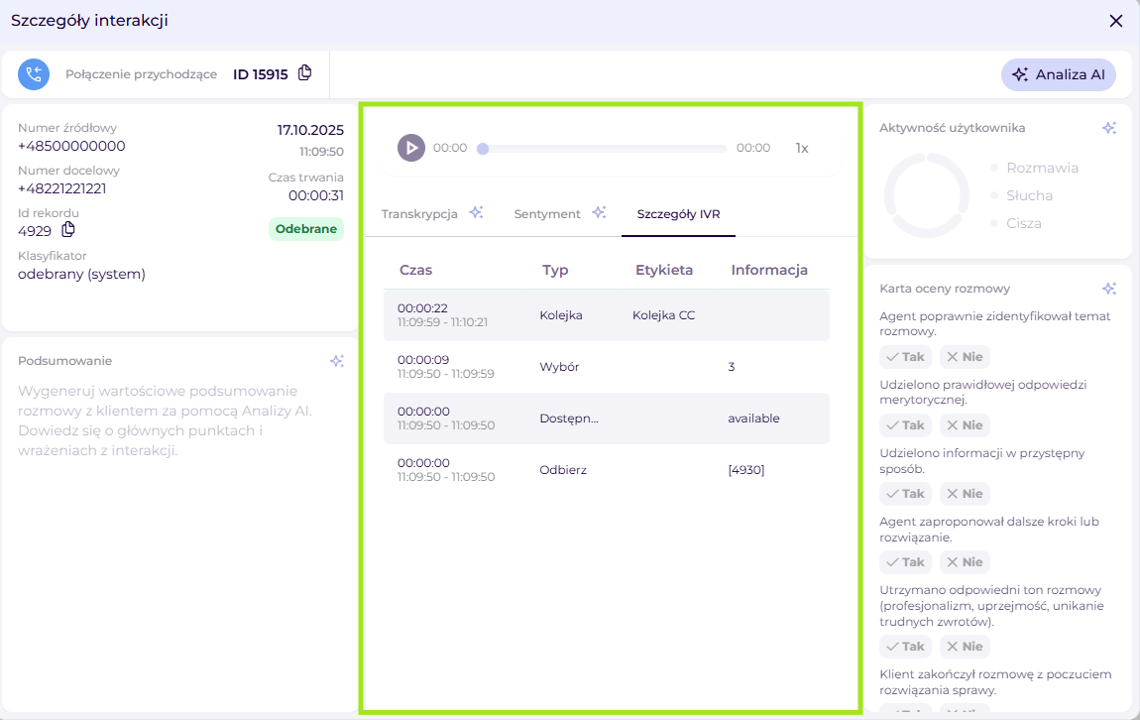Click the available information cell
The height and width of the screenshot is (720, 1140).
[x=754, y=419]
